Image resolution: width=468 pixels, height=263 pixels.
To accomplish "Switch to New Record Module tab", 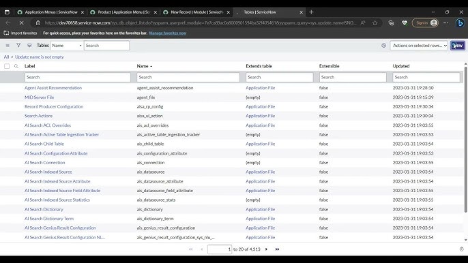I will [196, 12].
